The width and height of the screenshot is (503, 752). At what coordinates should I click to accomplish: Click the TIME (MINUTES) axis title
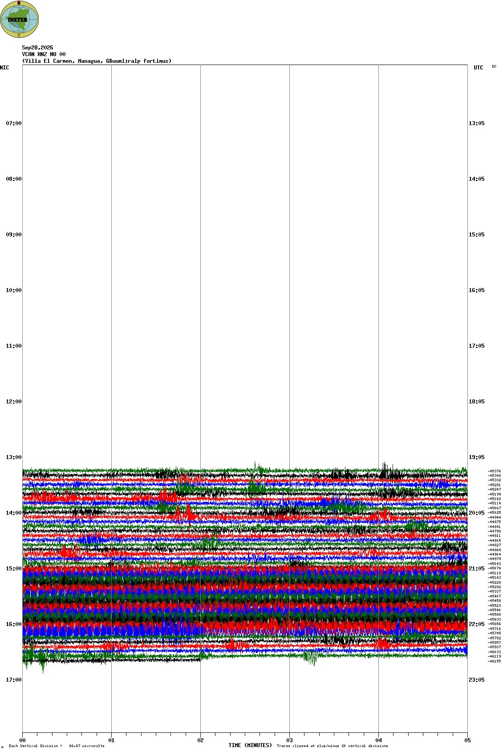pyautogui.click(x=250, y=745)
